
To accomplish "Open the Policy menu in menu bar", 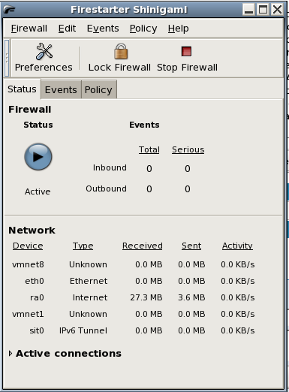I will point(143,29).
